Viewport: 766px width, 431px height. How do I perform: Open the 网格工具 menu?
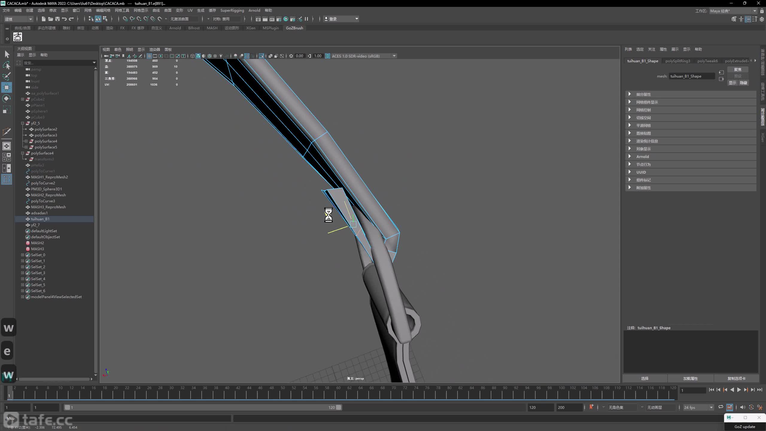click(122, 10)
